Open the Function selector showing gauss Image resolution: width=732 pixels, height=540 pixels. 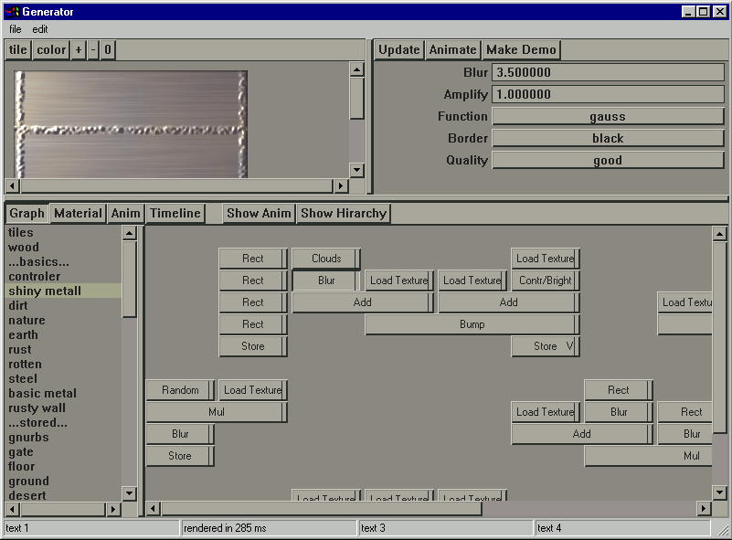[x=608, y=116]
